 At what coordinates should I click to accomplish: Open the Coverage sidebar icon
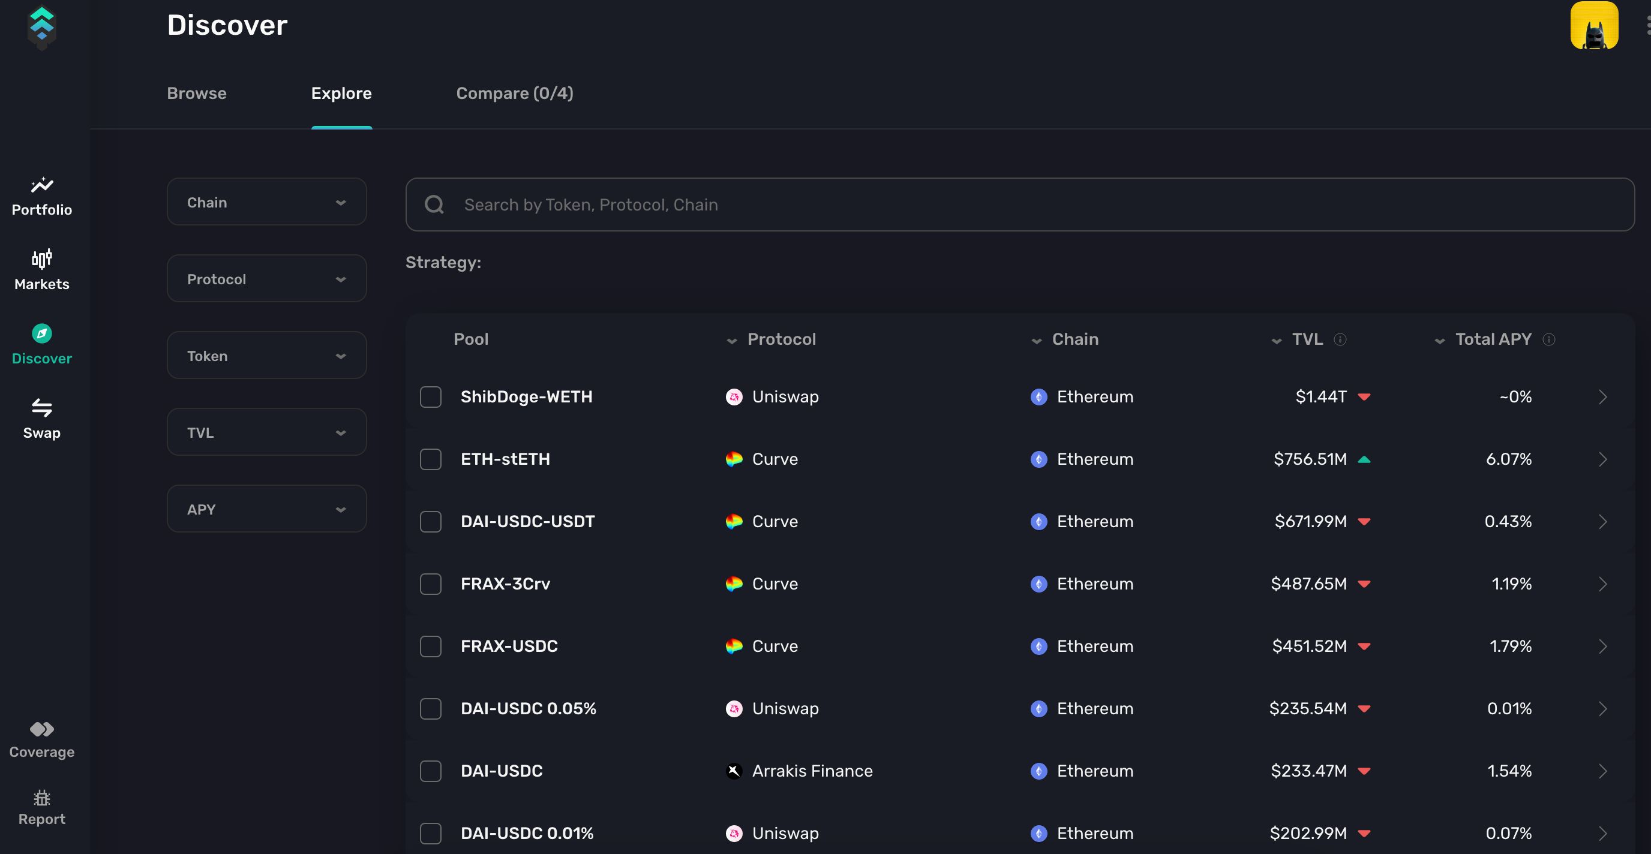41,730
